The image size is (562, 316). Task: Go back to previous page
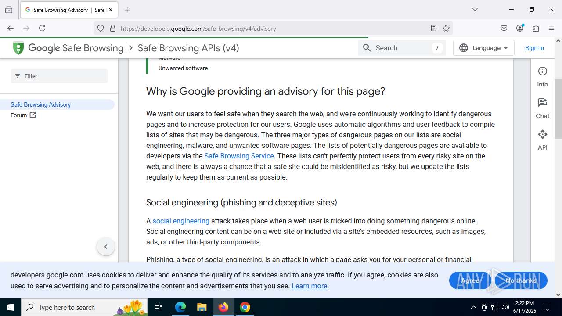pyautogui.click(x=11, y=28)
